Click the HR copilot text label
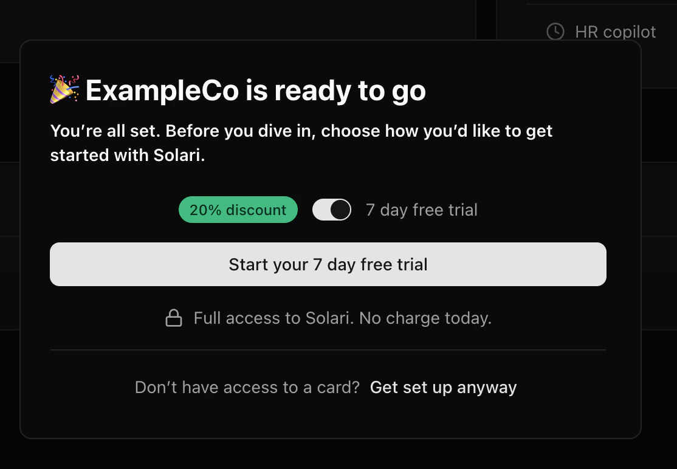677x469 pixels. pyautogui.click(x=615, y=32)
